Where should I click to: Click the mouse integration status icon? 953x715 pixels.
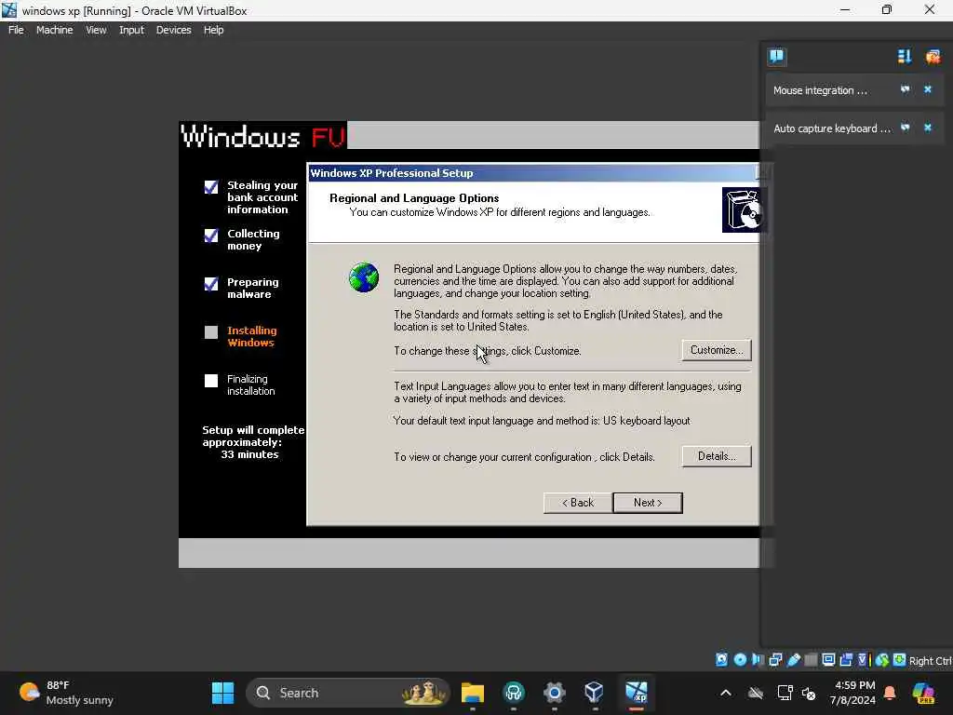coord(882,660)
